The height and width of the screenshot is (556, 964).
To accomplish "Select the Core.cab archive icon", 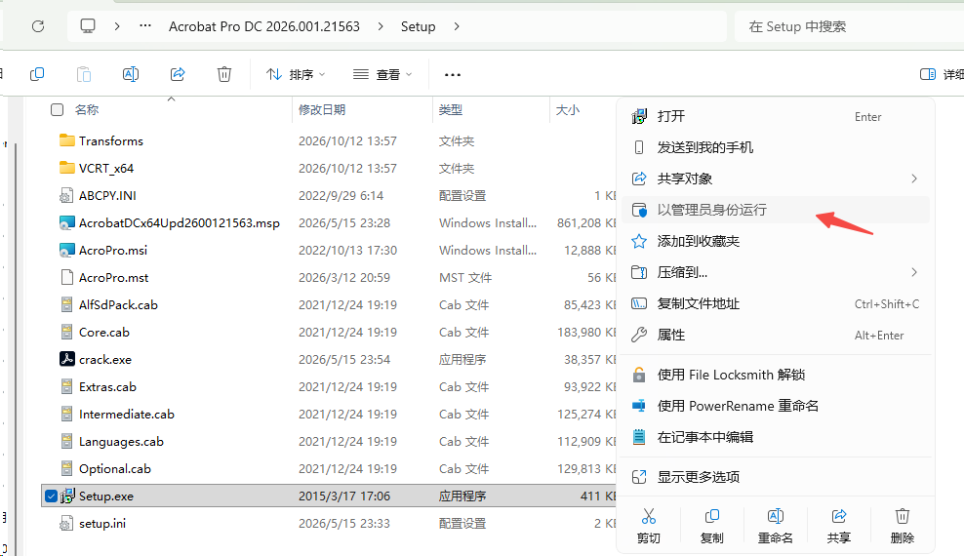I will coord(66,333).
